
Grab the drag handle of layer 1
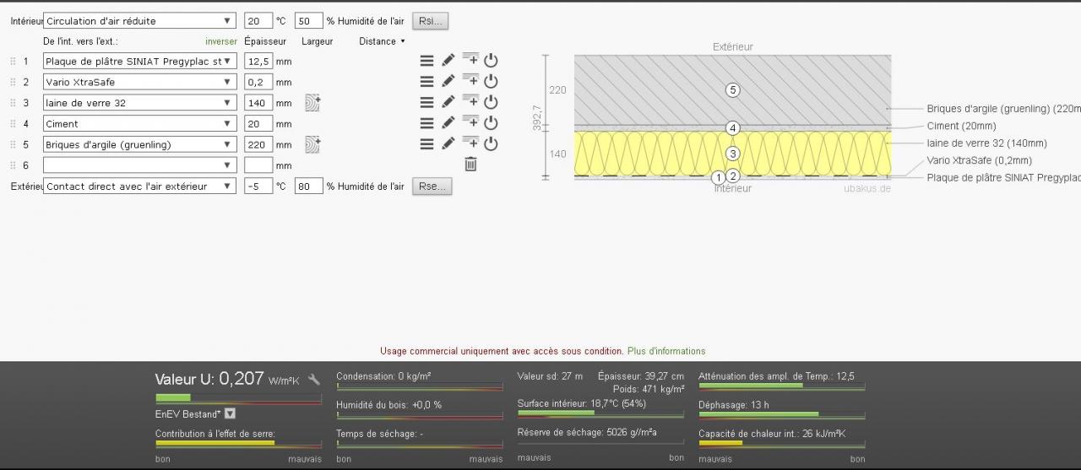click(x=13, y=61)
